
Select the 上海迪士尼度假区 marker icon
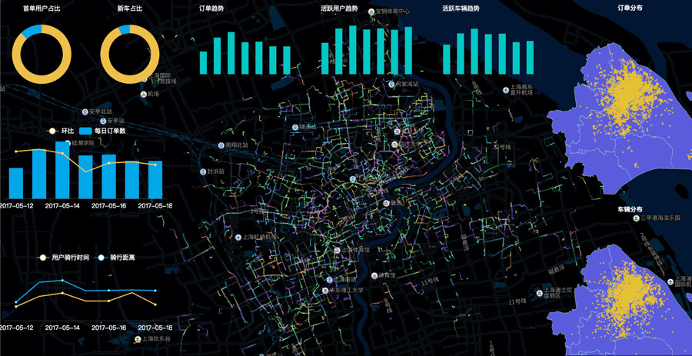point(539,293)
